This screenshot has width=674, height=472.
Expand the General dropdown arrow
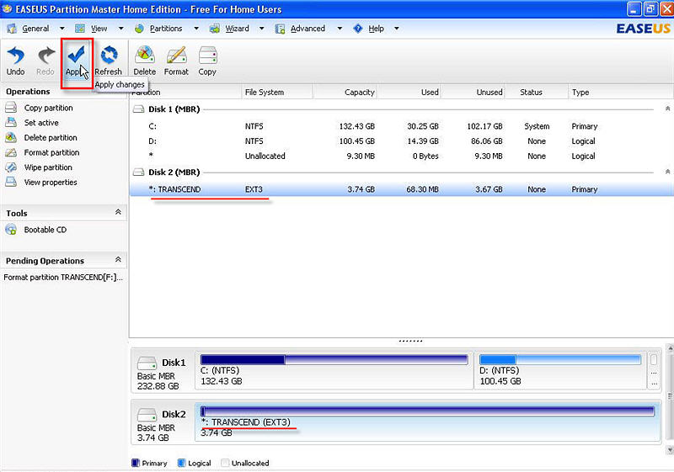click(62, 29)
